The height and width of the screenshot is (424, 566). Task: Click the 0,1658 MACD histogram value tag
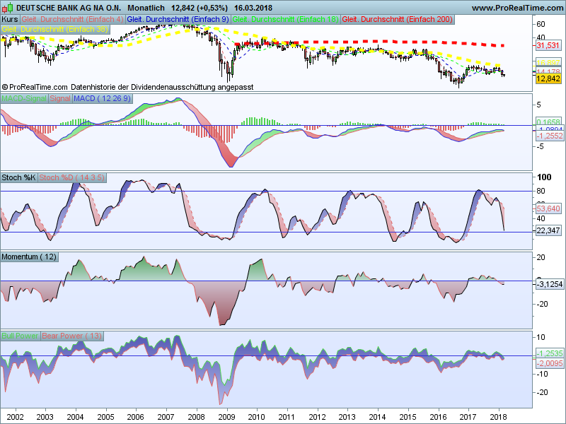[x=548, y=122]
